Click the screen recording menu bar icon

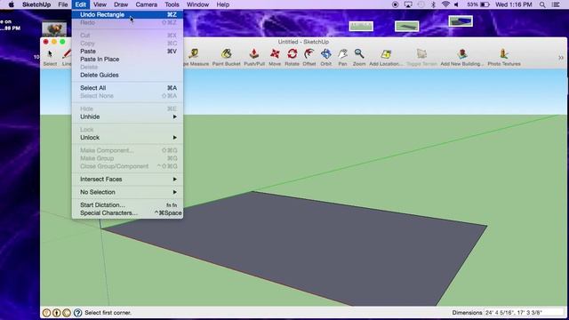coord(395,4)
